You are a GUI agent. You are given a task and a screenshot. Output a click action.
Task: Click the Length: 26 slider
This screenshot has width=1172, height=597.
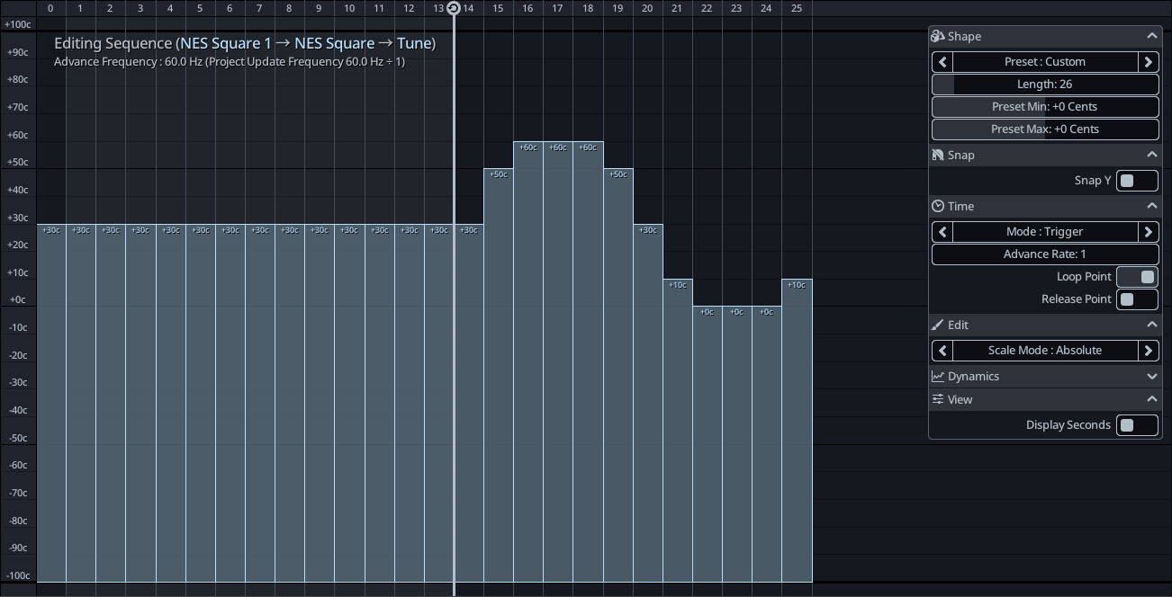click(1044, 84)
